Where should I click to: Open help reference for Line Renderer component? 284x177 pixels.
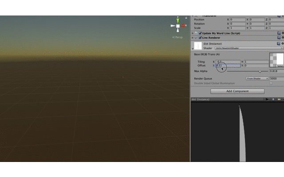(x=279, y=38)
